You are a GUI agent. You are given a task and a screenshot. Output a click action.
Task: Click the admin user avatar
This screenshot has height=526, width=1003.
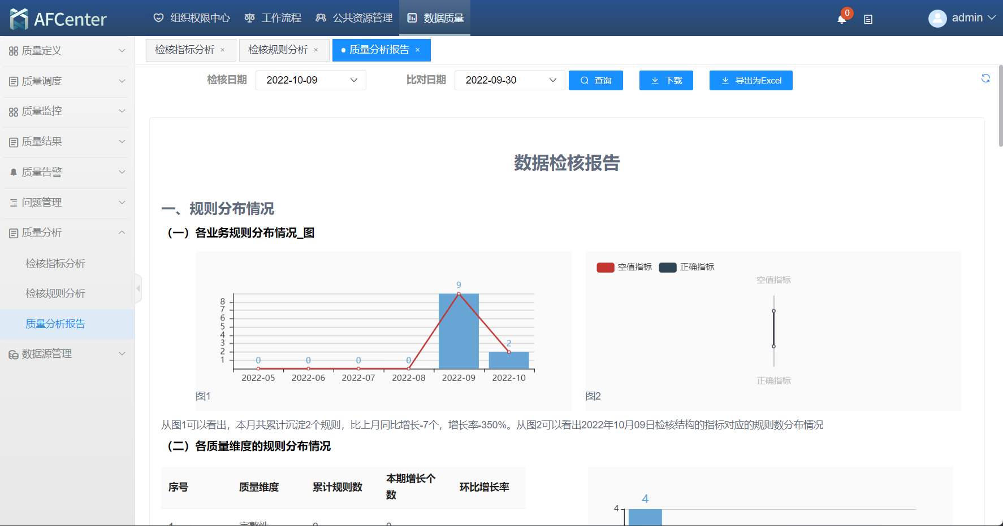[x=937, y=18]
